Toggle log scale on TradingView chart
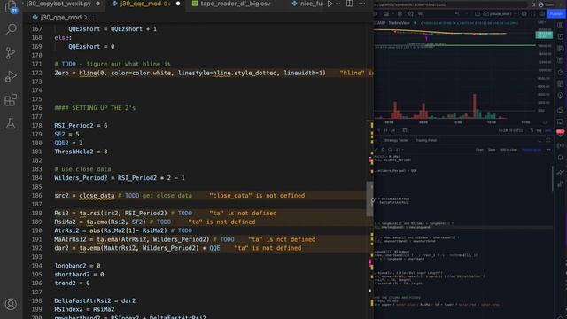Viewport: 567px width, 319px height. 539,130
